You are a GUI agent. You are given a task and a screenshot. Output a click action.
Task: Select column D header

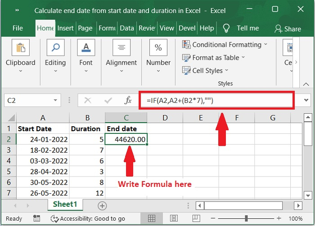click(x=165, y=118)
